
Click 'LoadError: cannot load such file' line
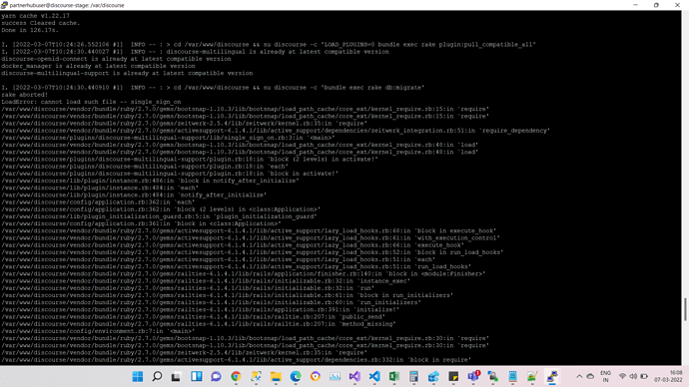pos(91,102)
